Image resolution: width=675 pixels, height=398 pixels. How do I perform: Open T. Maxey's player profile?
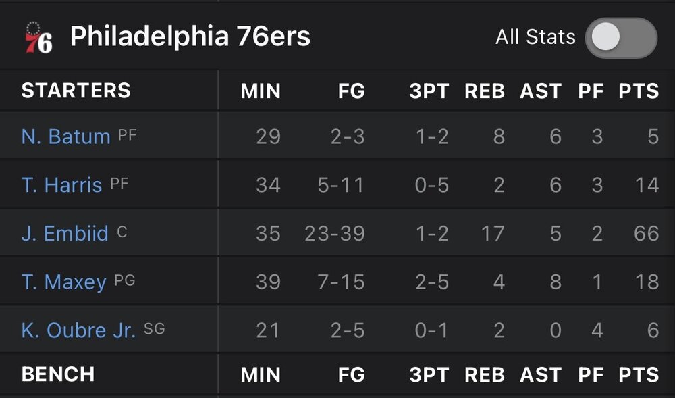[x=63, y=282]
